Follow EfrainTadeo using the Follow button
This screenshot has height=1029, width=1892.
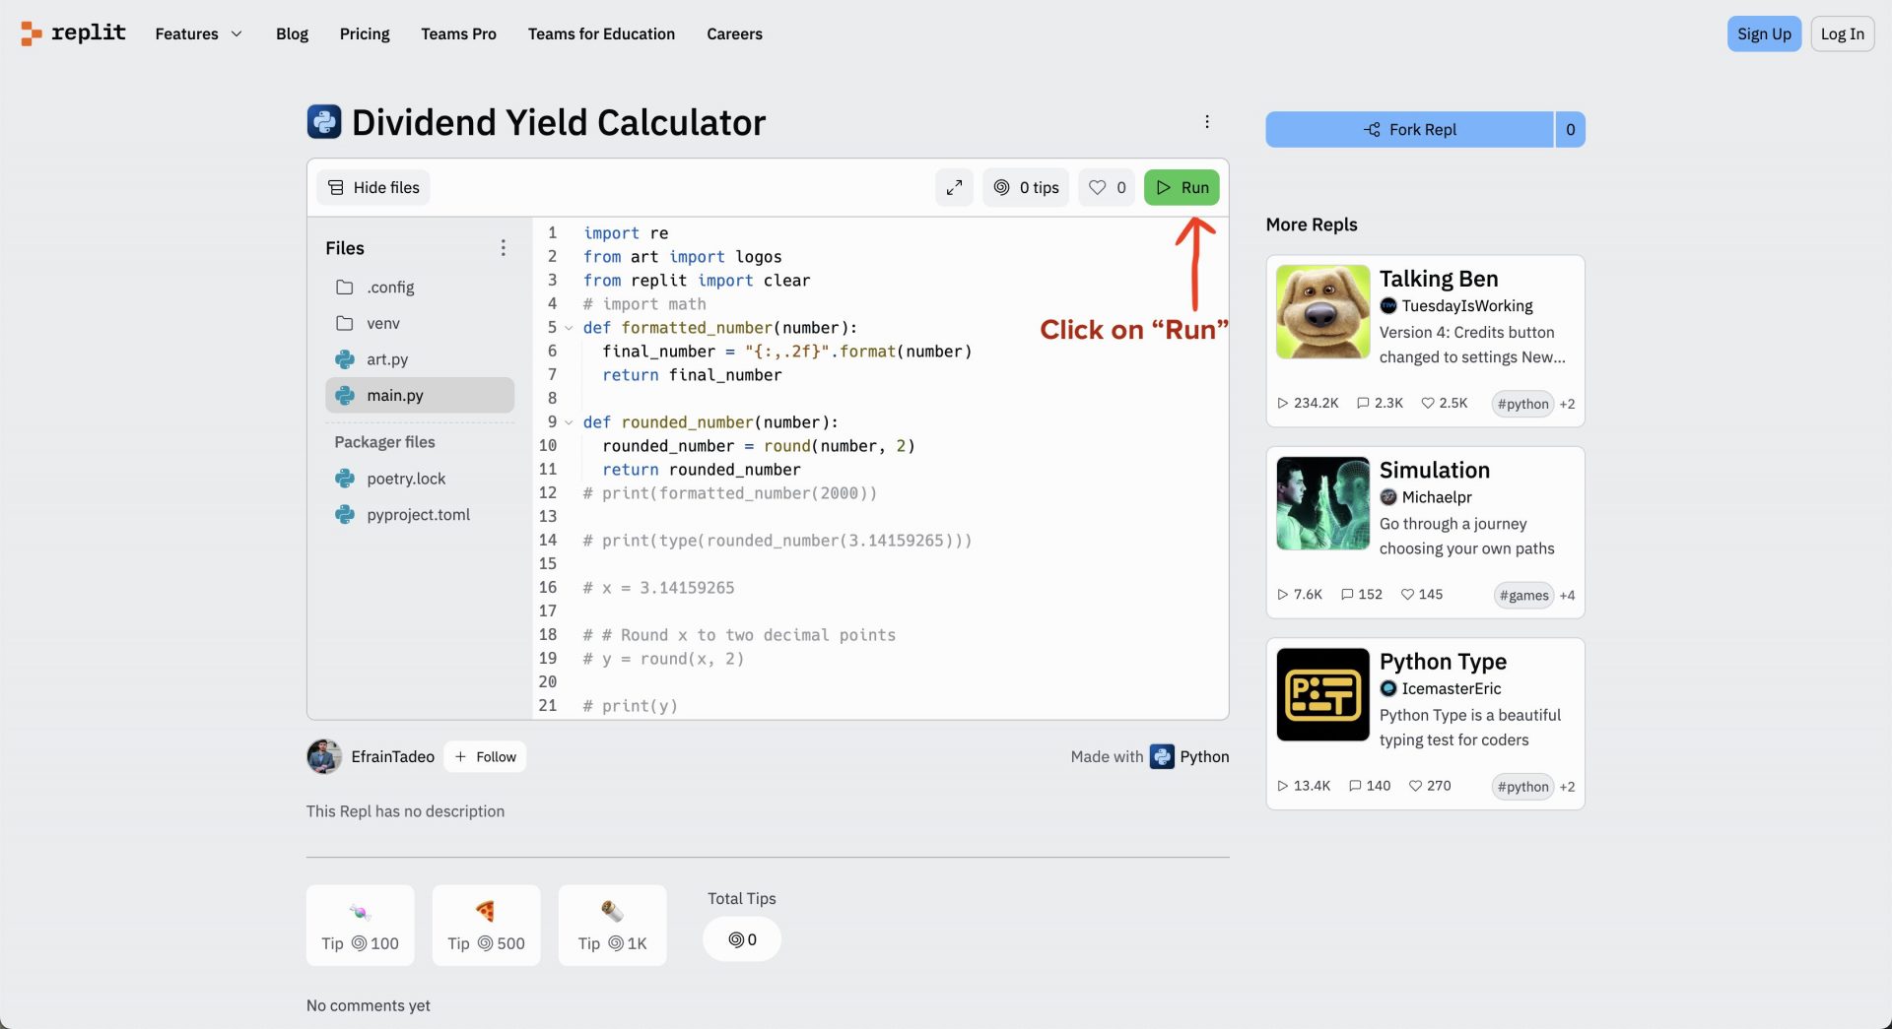(485, 756)
